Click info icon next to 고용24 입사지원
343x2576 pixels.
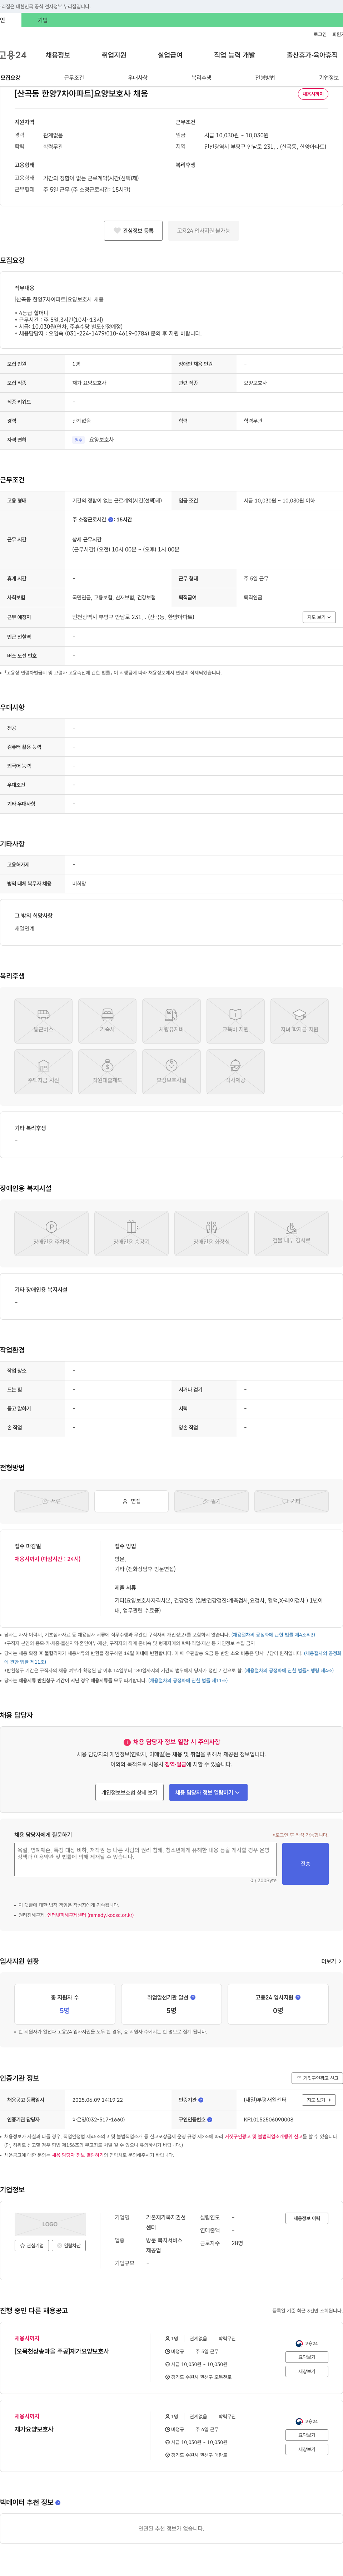click(298, 1997)
